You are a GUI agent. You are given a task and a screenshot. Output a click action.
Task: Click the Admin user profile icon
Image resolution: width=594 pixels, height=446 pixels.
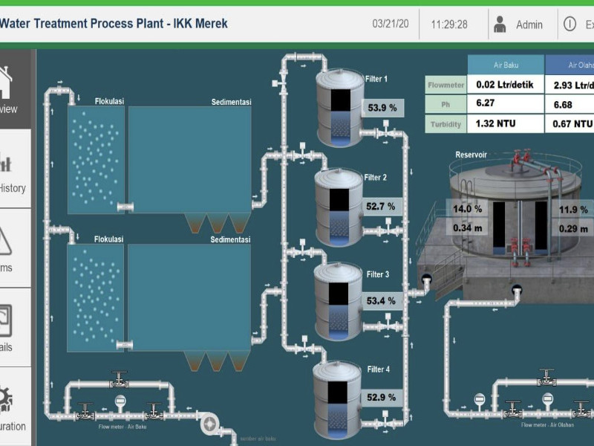(500, 25)
